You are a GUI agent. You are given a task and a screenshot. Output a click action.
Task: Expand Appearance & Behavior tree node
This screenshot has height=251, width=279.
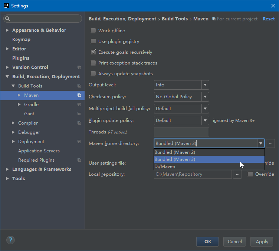7,30
